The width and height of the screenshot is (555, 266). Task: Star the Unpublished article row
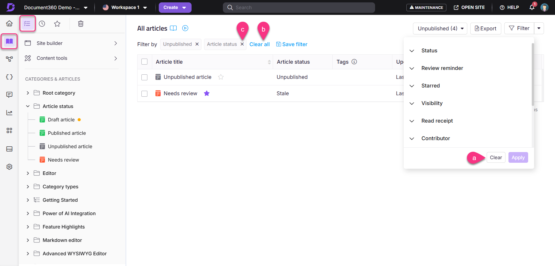pos(221,77)
